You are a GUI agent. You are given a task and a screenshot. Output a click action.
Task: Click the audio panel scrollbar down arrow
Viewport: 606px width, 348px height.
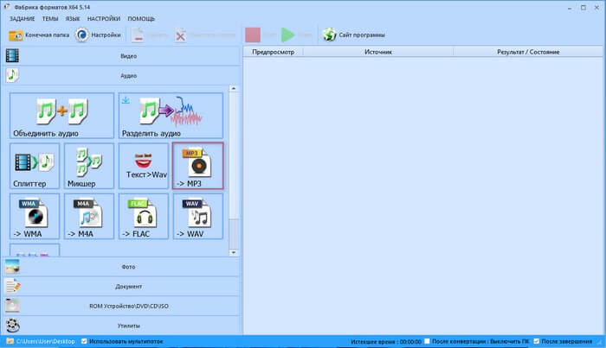[233, 252]
